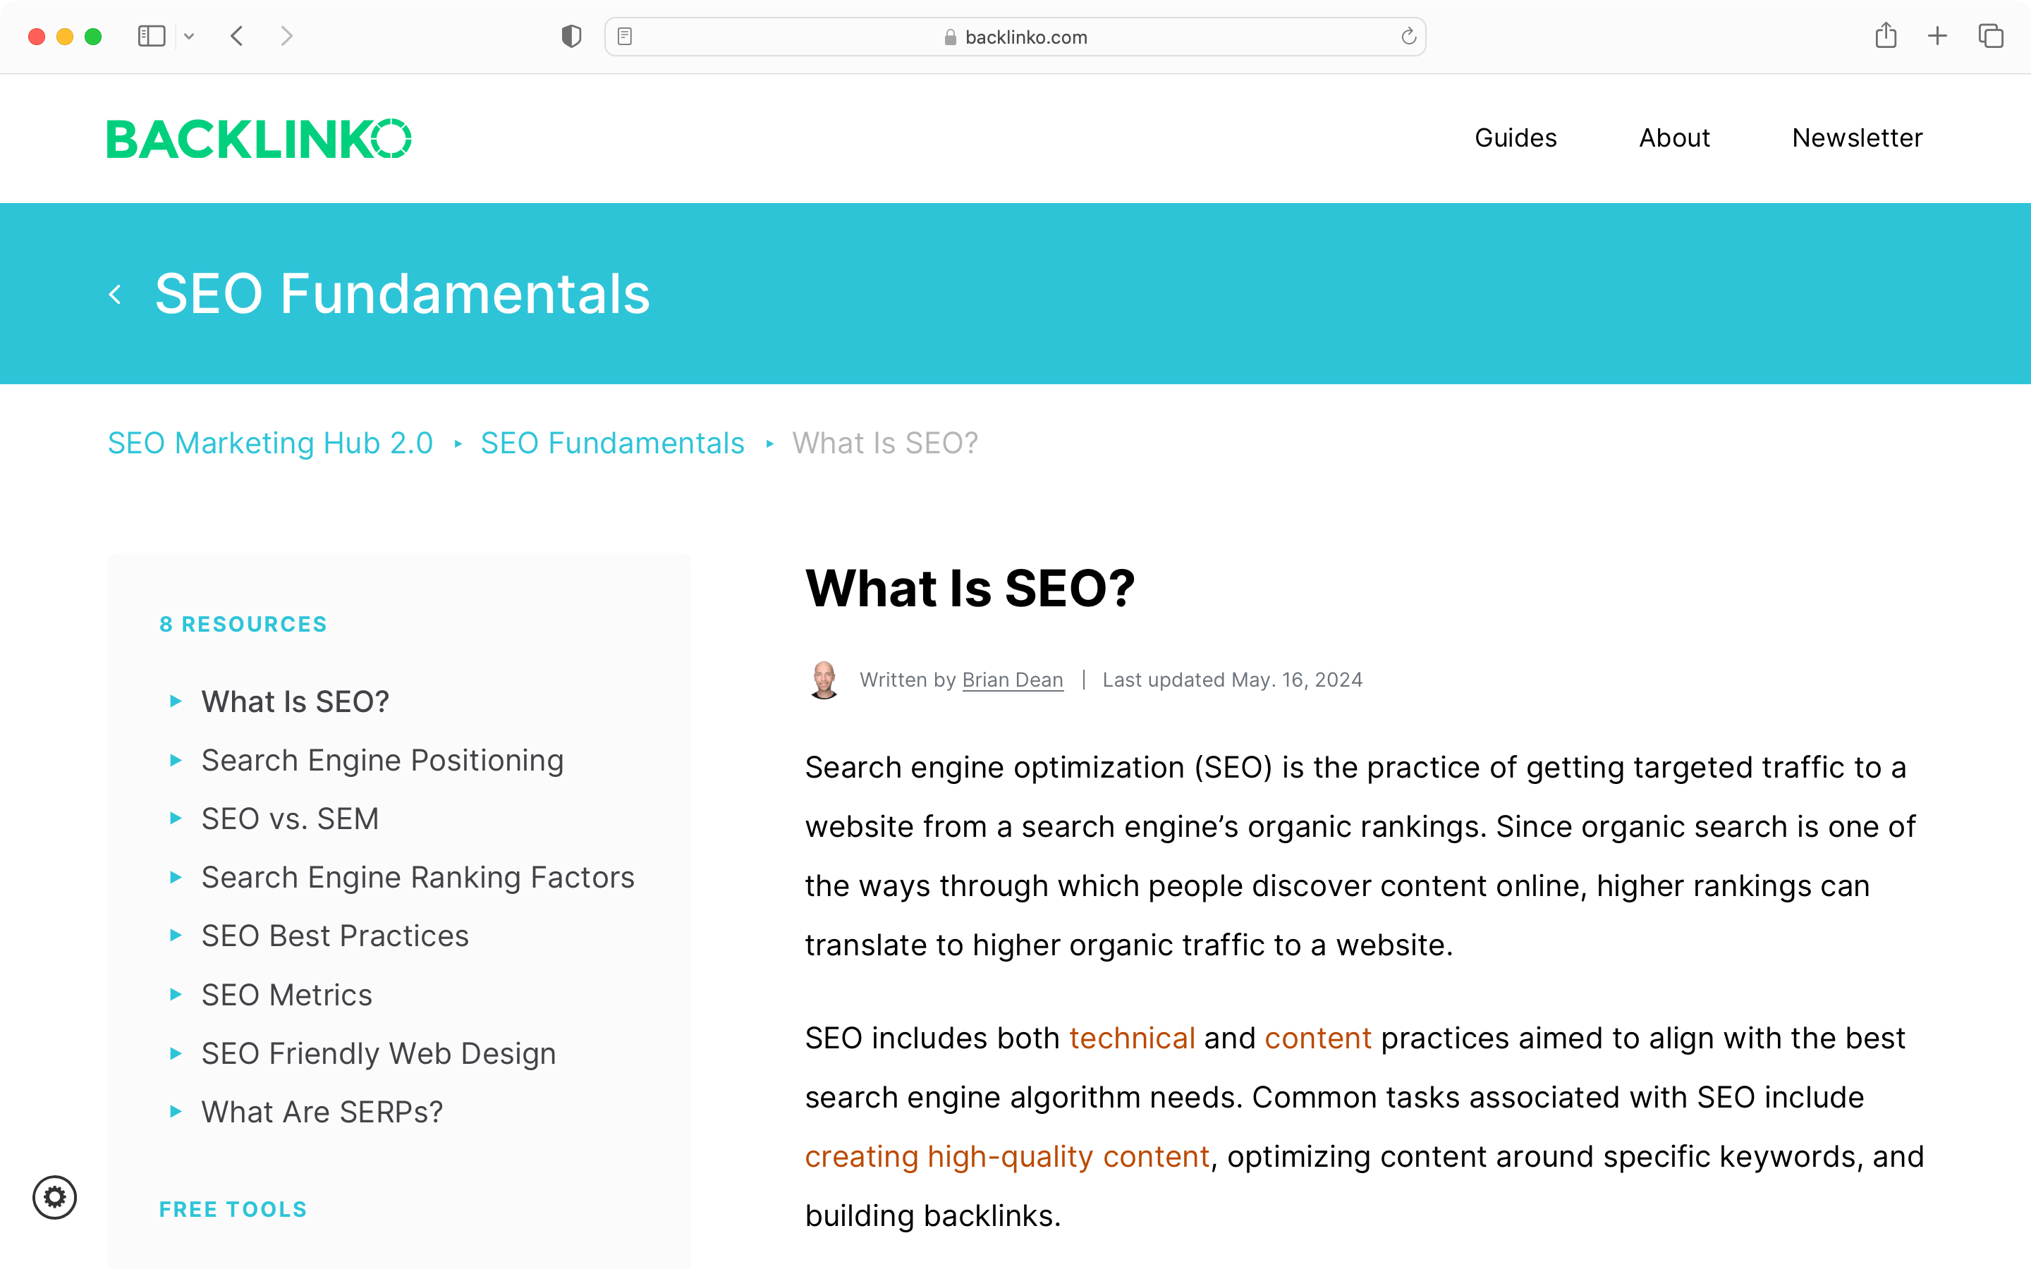Select the SEO Fundamentals breadcrumb link
The image size is (2031, 1269).
(x=613, y=443)
